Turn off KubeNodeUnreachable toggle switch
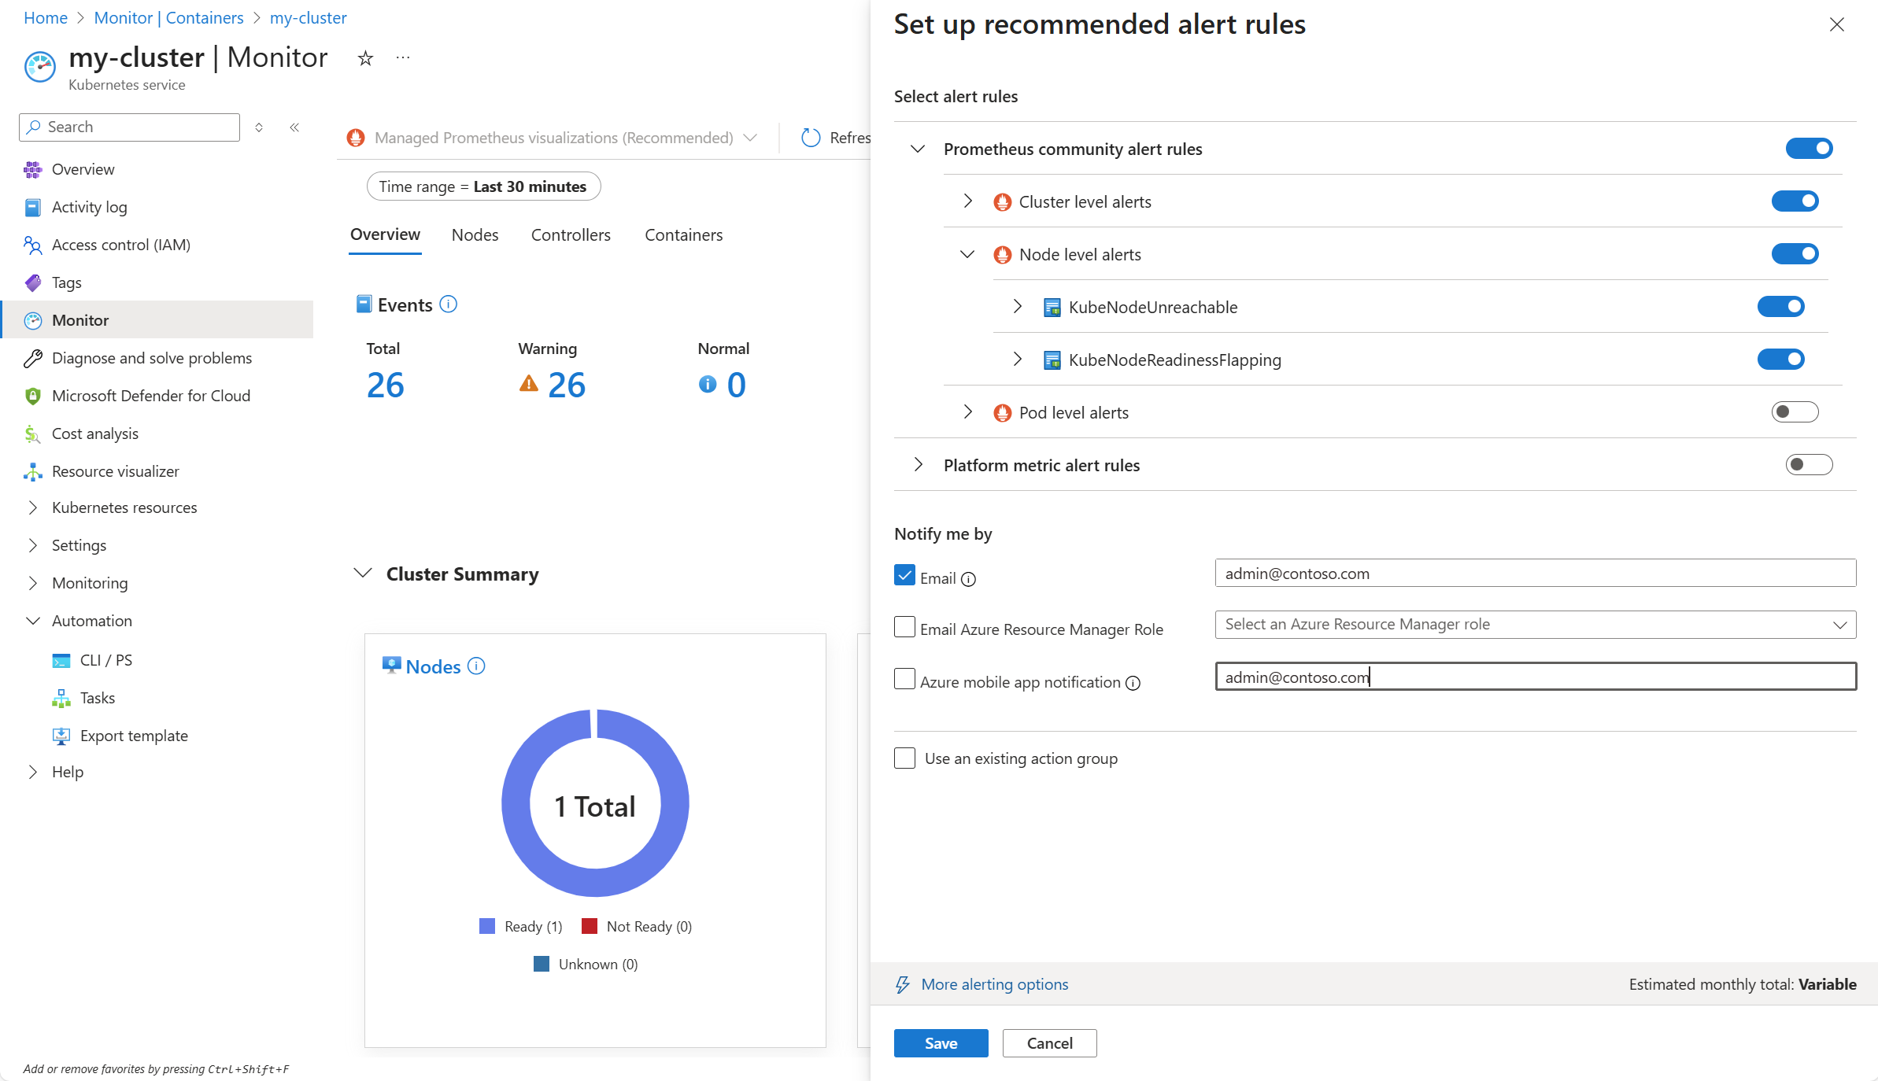Image resolution: width=1878 pixels, height=1081 pixels. (1780, 307)
